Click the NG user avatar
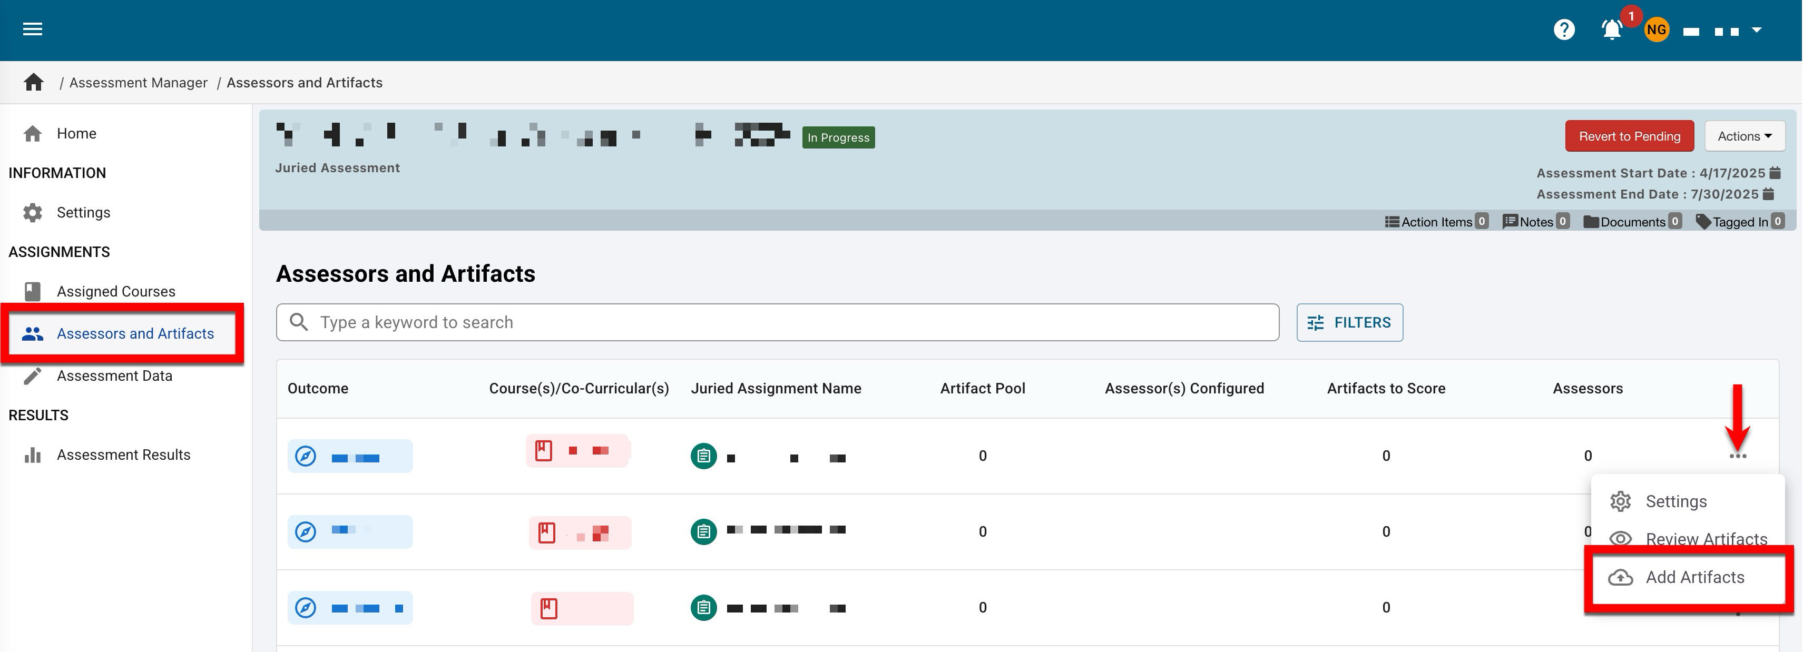This screenshot has width=1803, height=652. point(1656,29)
